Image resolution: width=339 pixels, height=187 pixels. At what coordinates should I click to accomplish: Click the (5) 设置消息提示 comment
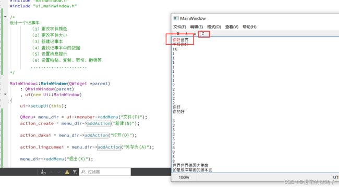pyautogui.click(x=50, y=54)
